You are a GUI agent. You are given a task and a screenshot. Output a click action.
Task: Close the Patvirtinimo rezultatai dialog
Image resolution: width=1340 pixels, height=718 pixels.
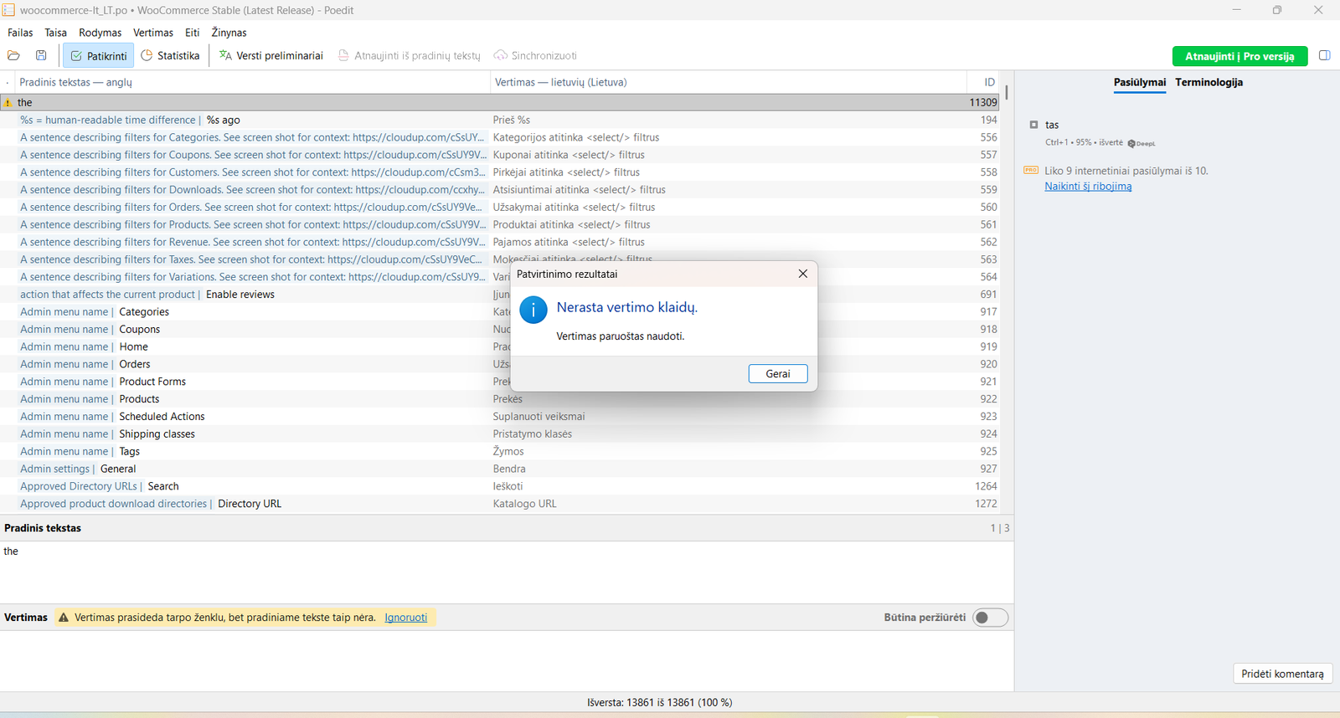(x=802, y=274)
